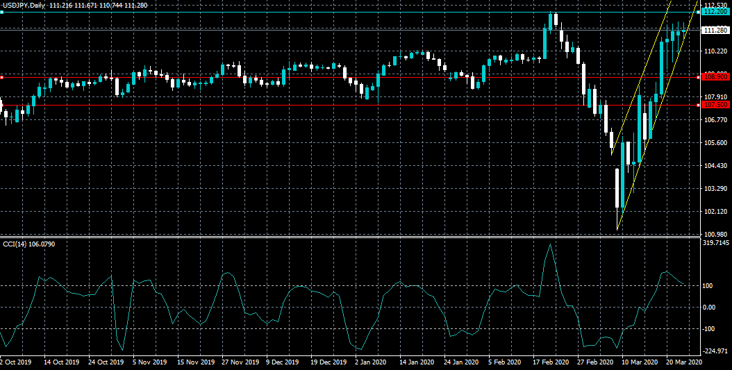Click the white 111.280 current price label

coord(715,31)
